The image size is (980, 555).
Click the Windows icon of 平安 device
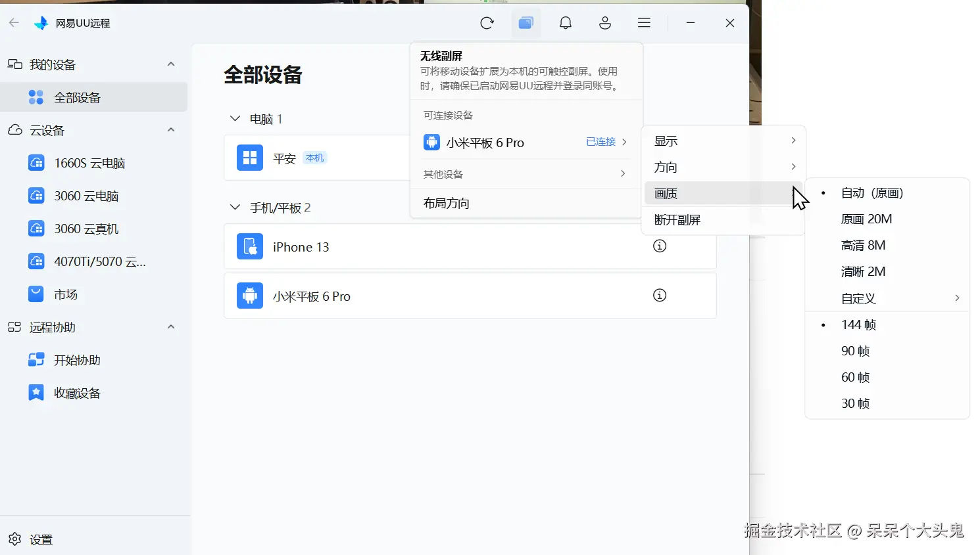pyautogui.click(x=250, y=158)
